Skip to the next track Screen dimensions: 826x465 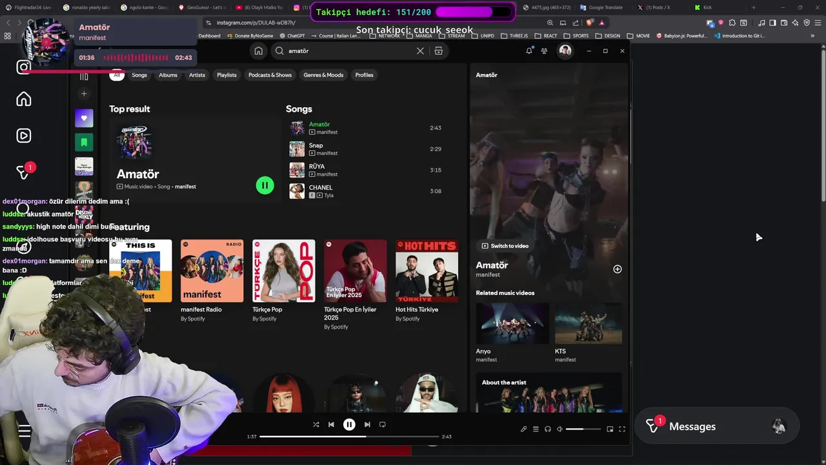click(x=367, y=424)
